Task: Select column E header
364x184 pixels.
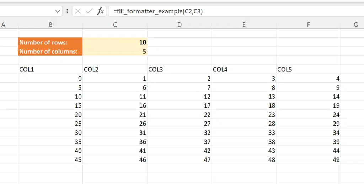Action: pyautogui.click(x=244, y=25)
